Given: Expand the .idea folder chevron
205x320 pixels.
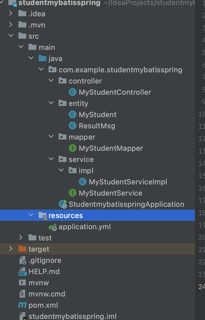Looking at the screenshot, I should click(11, 14).
